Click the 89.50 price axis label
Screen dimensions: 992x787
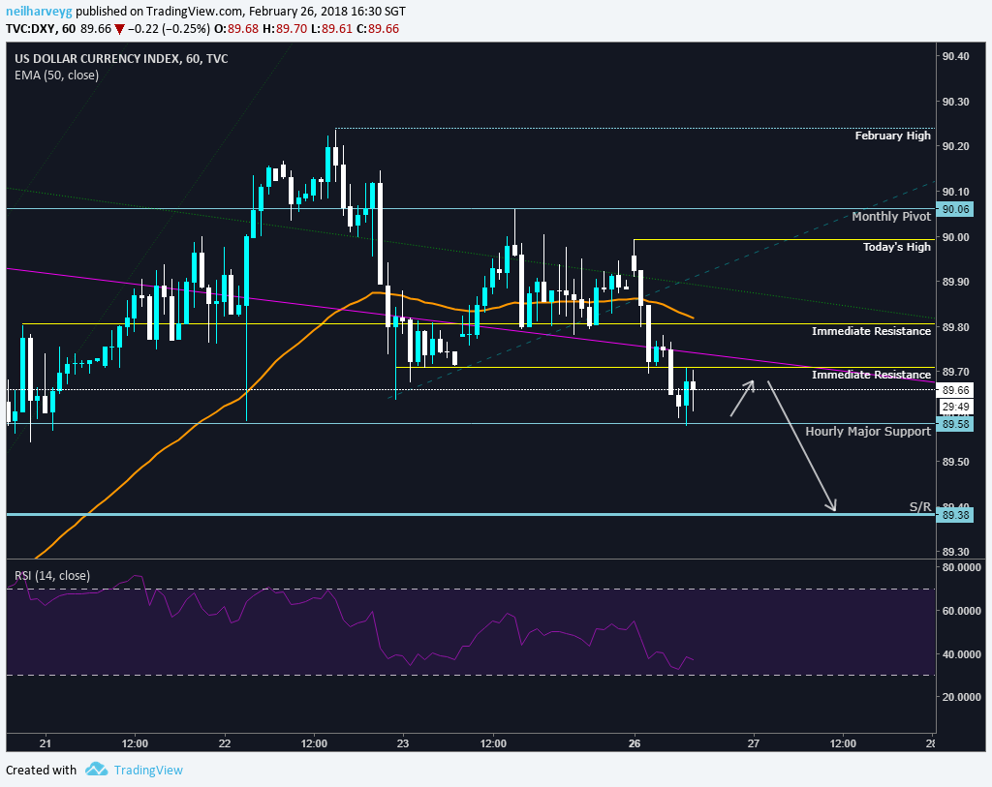[955, 462]
